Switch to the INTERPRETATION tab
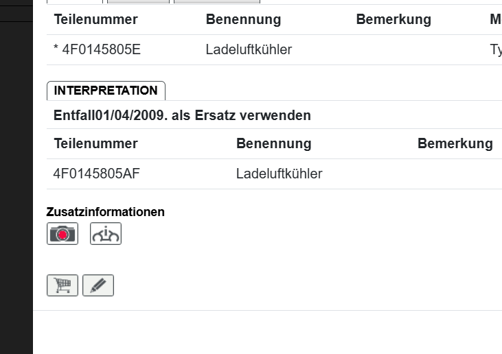 (x=106, y=91)
